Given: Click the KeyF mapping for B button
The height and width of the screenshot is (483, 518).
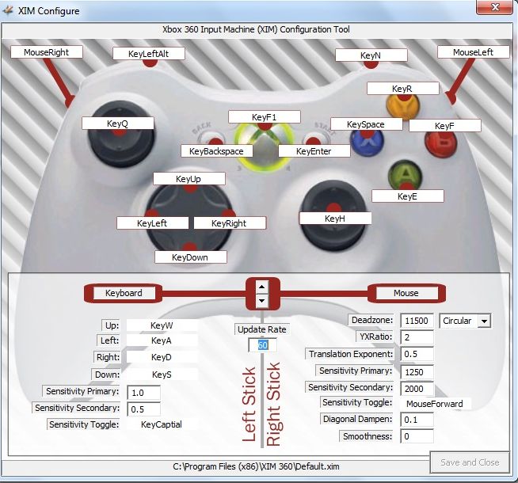Looking at the screenshot, I should point(444,126).
